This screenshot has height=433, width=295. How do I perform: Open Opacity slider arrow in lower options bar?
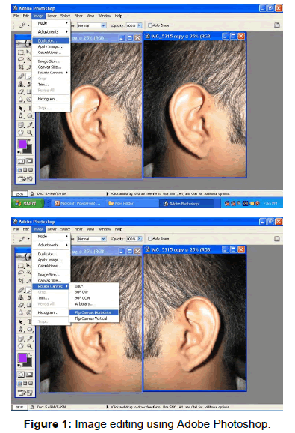140,238
